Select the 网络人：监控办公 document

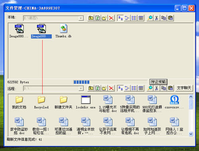point(174,126)
